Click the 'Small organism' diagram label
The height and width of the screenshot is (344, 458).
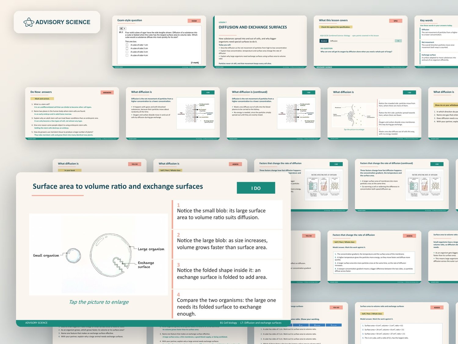coord(46,255)
